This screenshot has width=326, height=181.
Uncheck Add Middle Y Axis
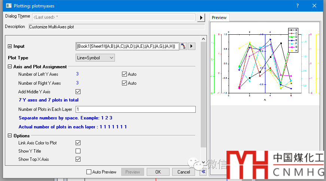click(x=78, y=91)
